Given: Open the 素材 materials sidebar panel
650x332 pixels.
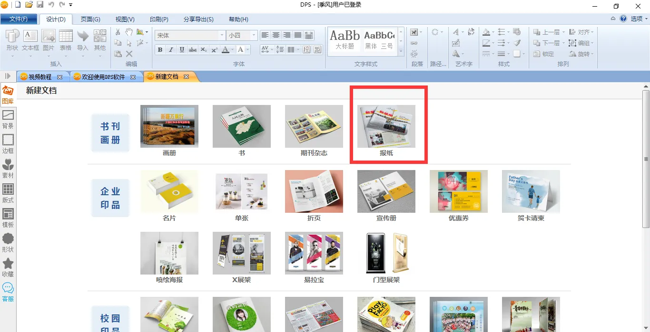Looking at the screenshot, I should pyautogui.click(x=8, y=169).
